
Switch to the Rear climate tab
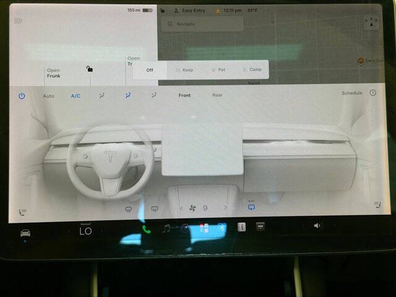point(217,95)
